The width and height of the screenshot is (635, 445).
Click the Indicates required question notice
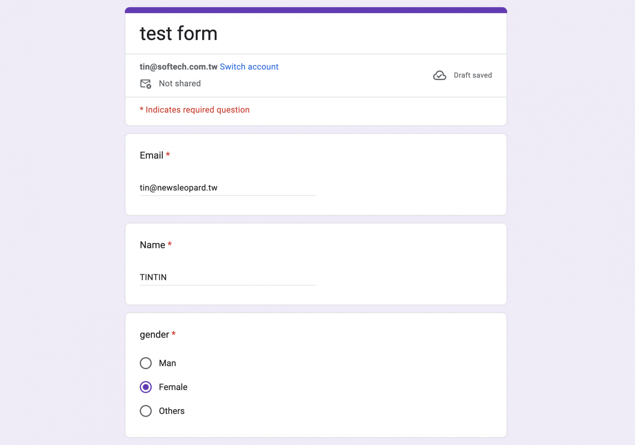click(x=195, y=110)
